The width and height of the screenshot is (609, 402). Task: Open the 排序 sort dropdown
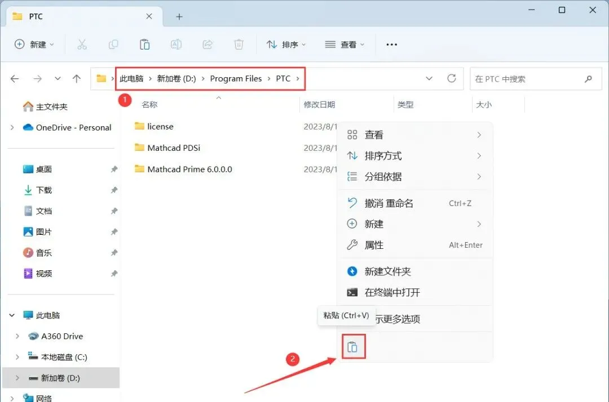click(x=286, y=44)
